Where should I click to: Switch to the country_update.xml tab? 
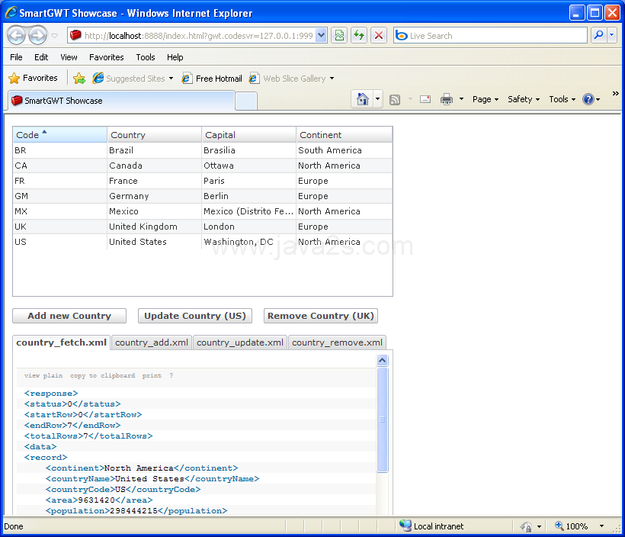(x=240, y=342)
